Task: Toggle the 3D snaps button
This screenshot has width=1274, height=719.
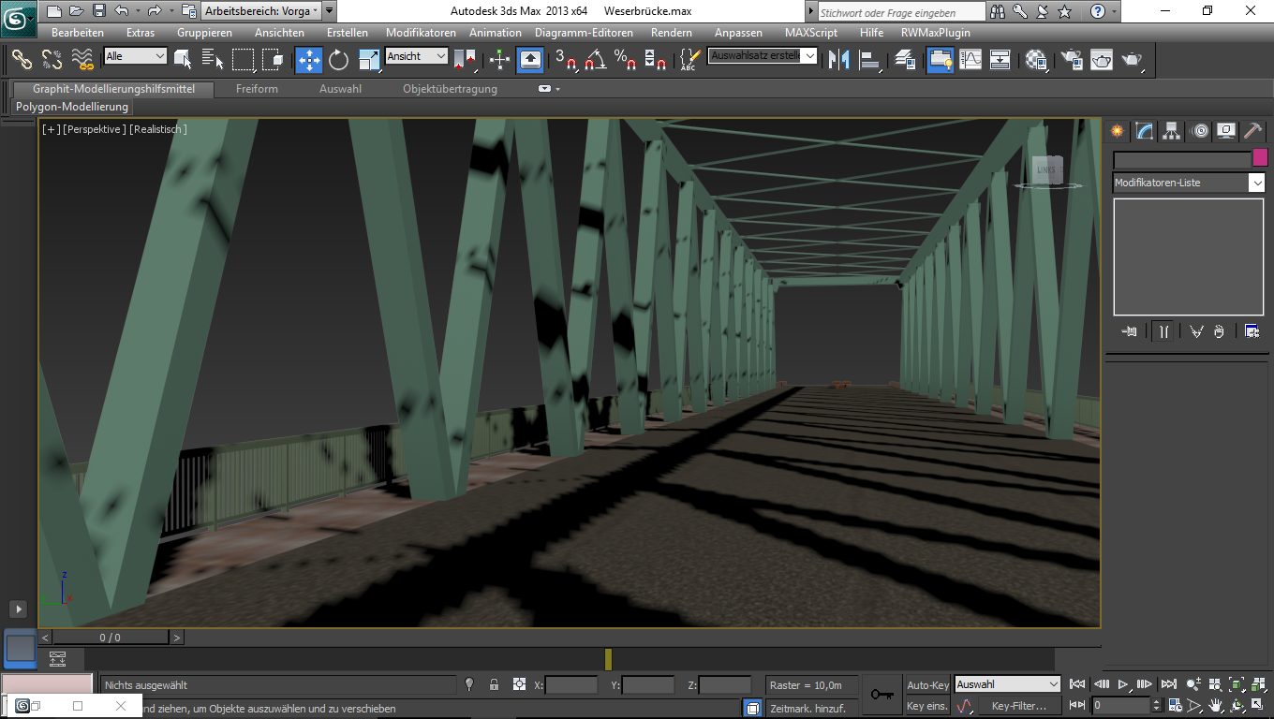Action: 566,60
